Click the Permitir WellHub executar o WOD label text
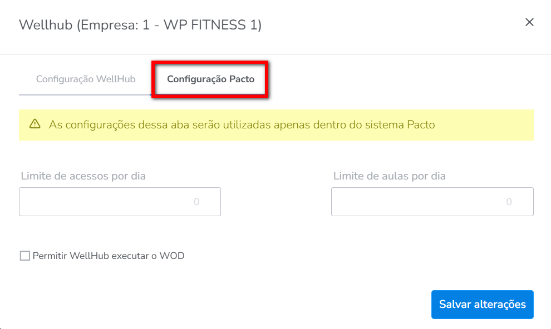The width and height of the screenshot is (551, 329). [x=109, y=256]
